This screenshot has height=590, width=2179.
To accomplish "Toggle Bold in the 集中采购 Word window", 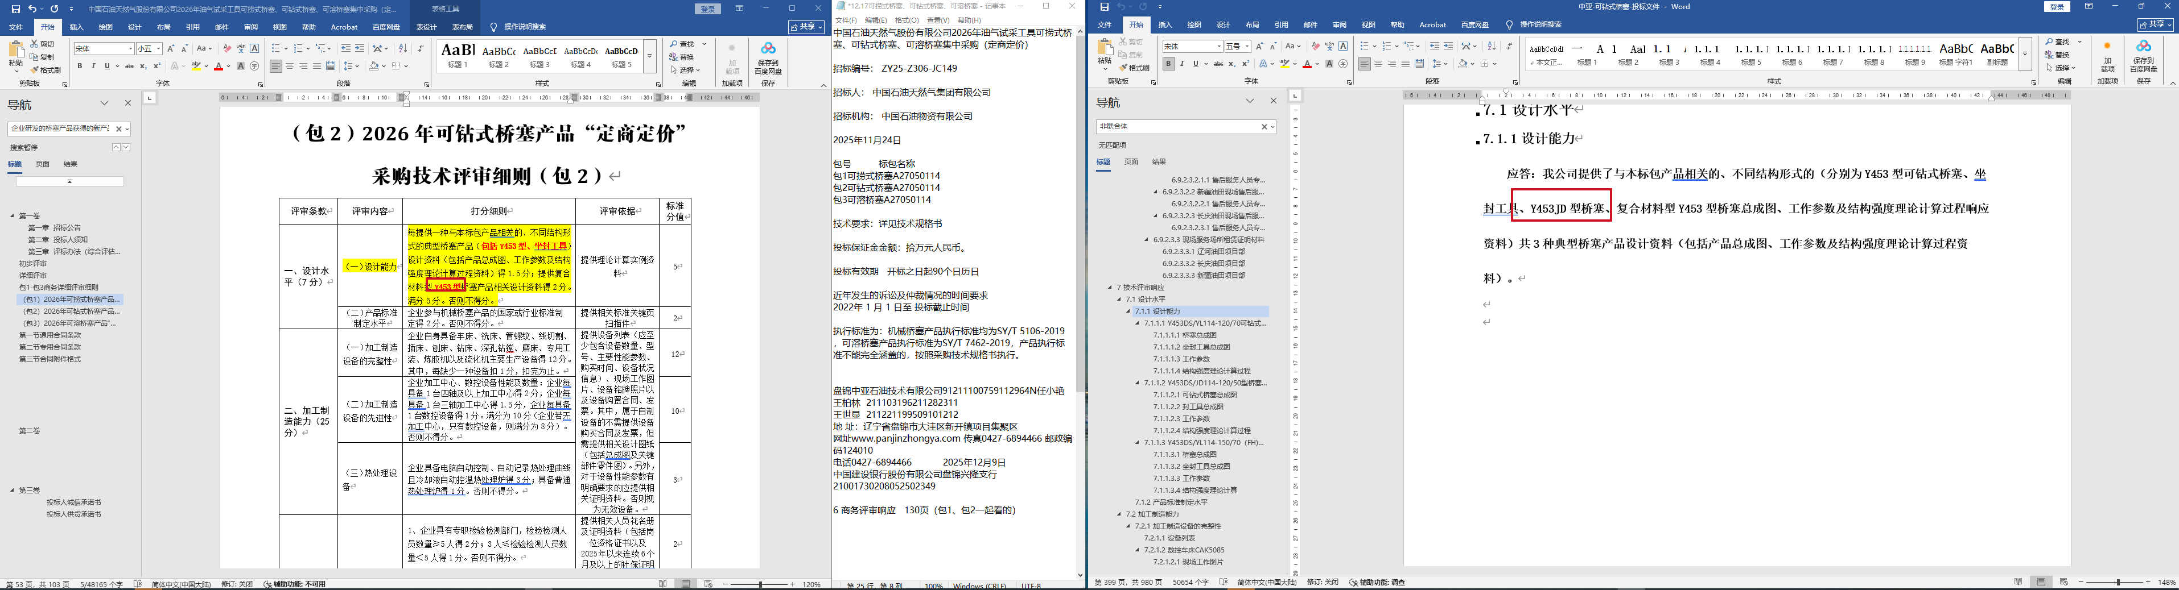I will point(80,66).
